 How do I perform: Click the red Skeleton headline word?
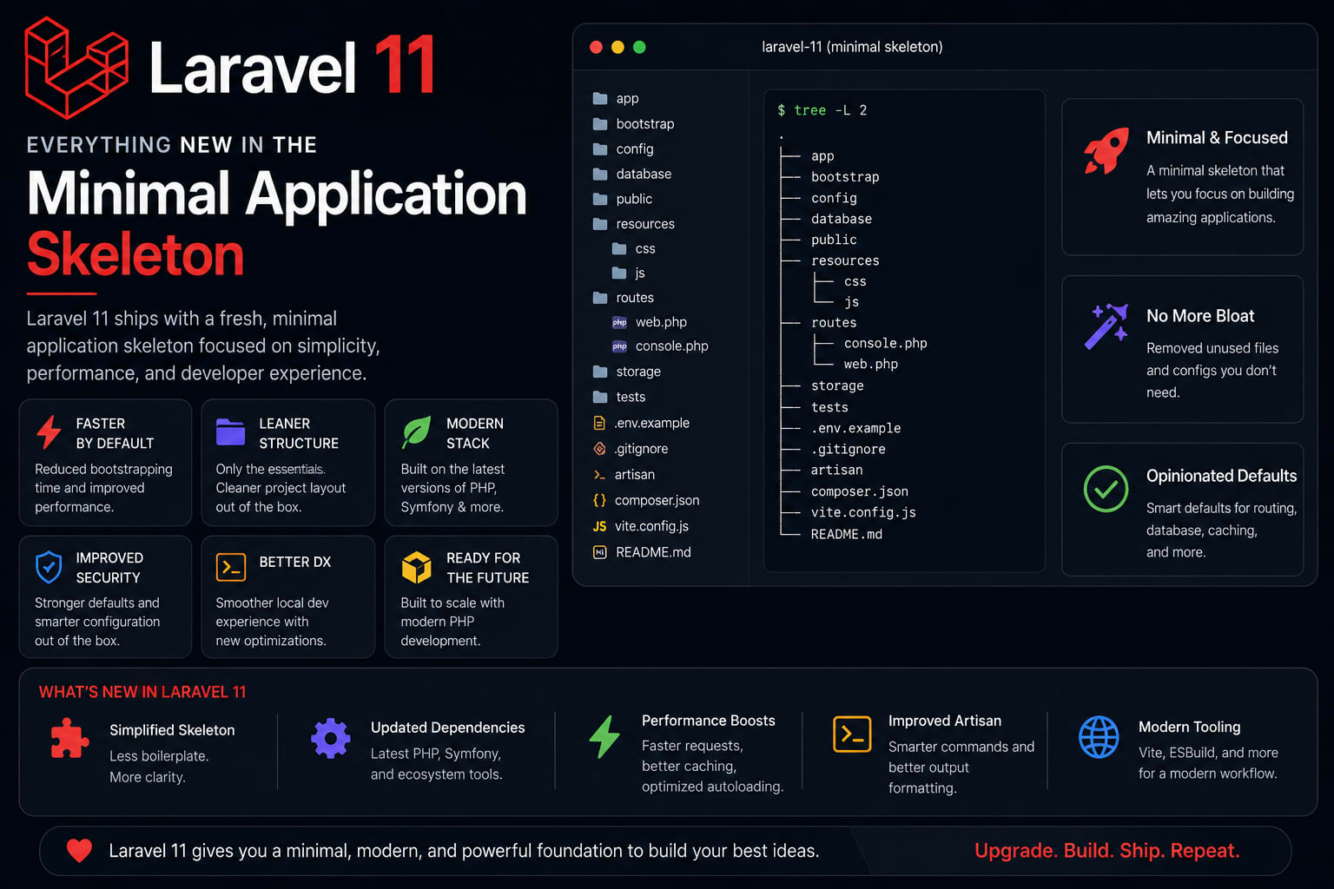point(135,254)
